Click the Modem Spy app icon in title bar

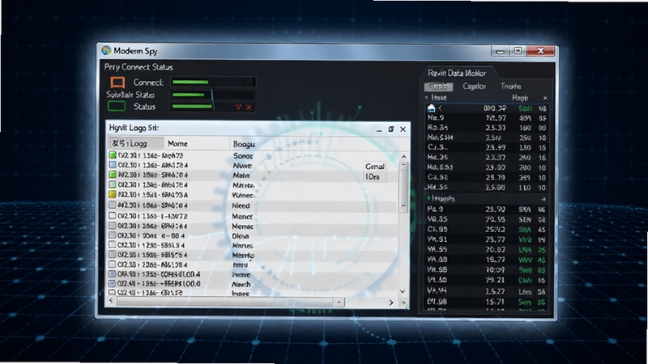(106, 50)
